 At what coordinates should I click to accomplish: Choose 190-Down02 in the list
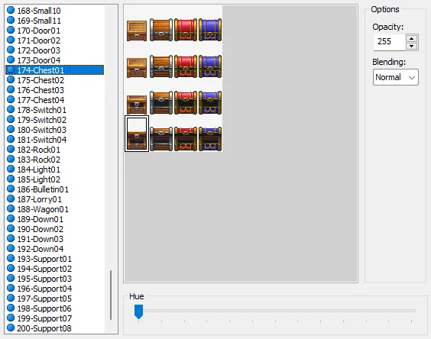(55, 229)
